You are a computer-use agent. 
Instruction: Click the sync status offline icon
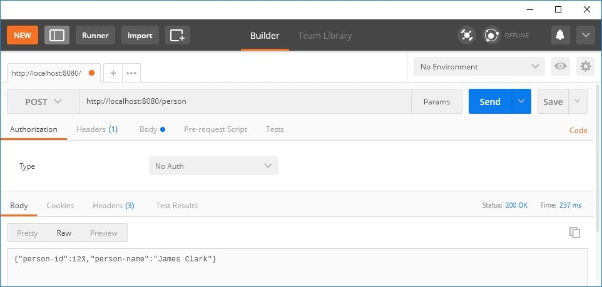click(491, 35)
